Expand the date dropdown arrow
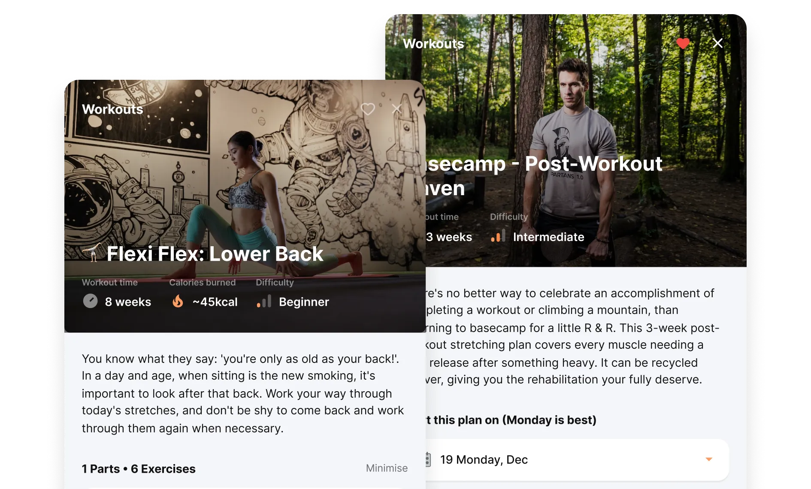811x489 pixels. point(709,459)
